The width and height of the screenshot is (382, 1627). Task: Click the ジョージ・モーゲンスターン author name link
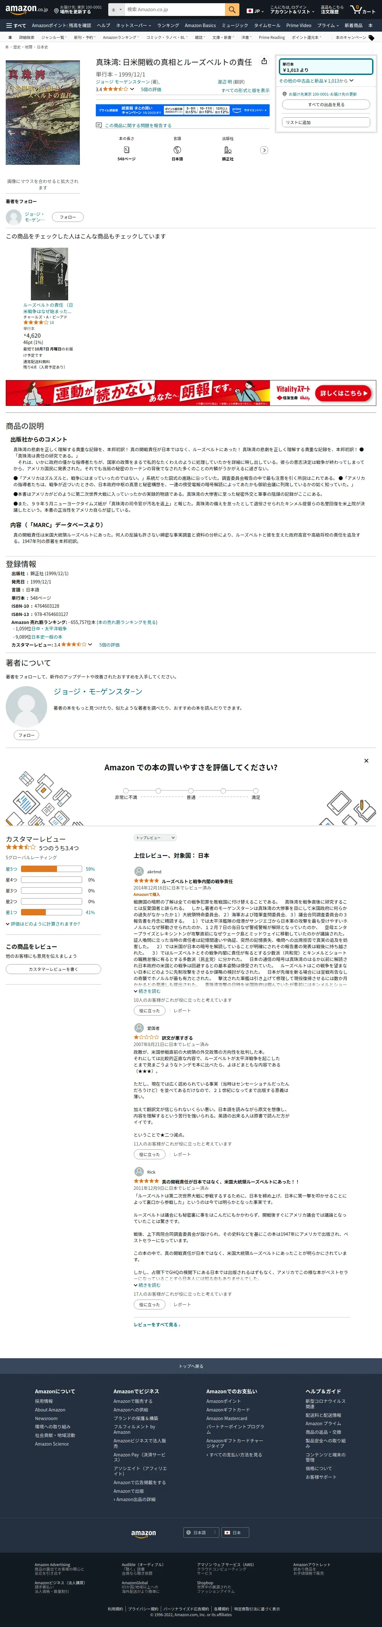tap(98, 692)
